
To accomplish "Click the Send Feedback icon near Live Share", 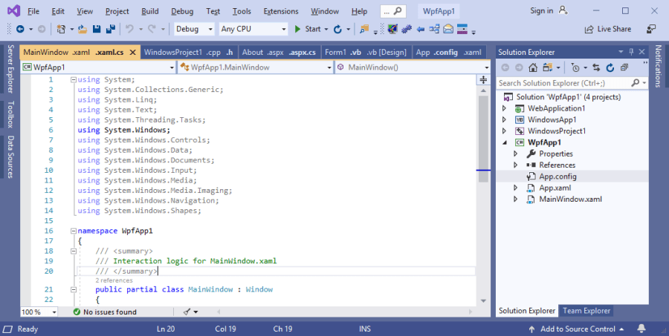I will coord(651,29).
